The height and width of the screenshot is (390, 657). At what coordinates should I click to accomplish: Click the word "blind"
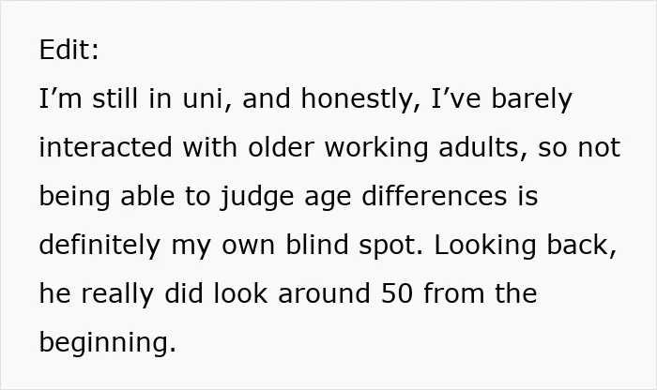317,245
